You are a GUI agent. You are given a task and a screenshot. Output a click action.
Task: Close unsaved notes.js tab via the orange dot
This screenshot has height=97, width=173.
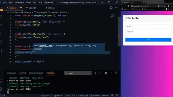pyautogui.click(x=21, y=8)
